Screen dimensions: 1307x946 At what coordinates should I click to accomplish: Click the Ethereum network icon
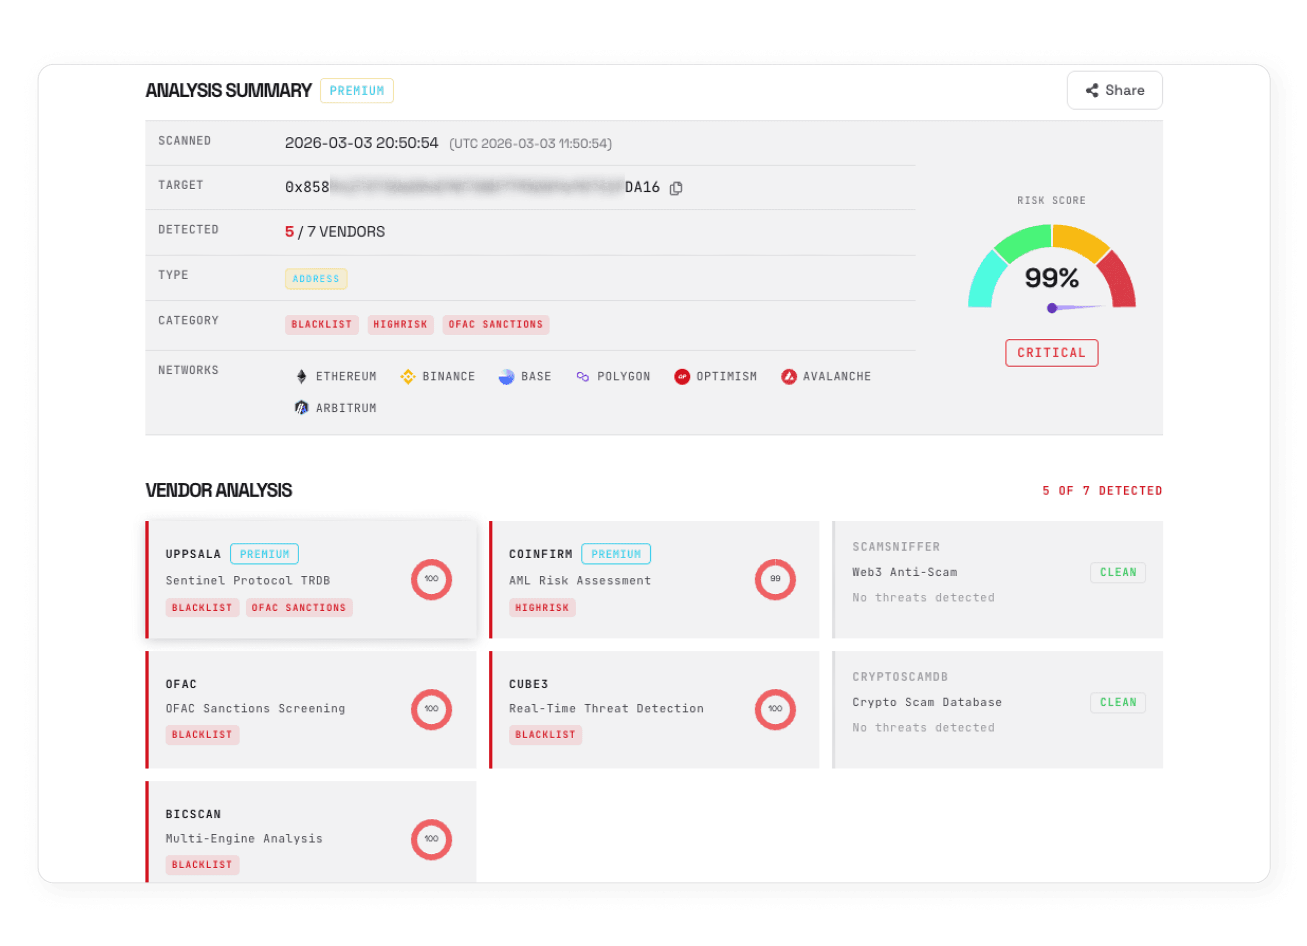[x=302, y=377]
